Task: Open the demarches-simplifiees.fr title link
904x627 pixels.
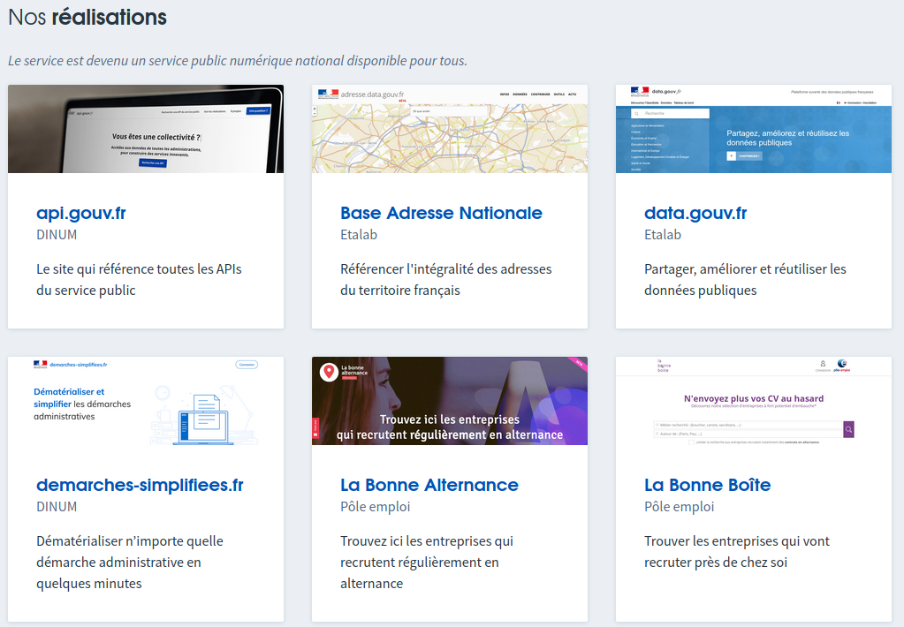Action: coord(141,485)
